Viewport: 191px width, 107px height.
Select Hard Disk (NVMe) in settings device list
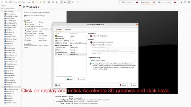pos(71,41)
